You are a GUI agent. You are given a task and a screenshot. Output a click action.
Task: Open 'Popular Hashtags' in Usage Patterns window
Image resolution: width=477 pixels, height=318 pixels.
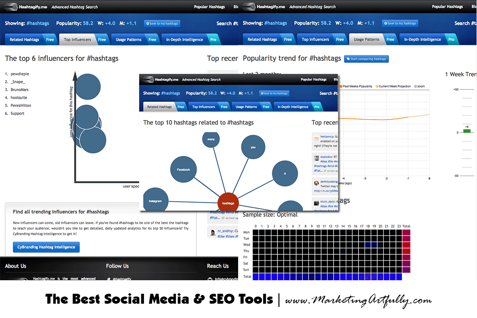[447, 7]
